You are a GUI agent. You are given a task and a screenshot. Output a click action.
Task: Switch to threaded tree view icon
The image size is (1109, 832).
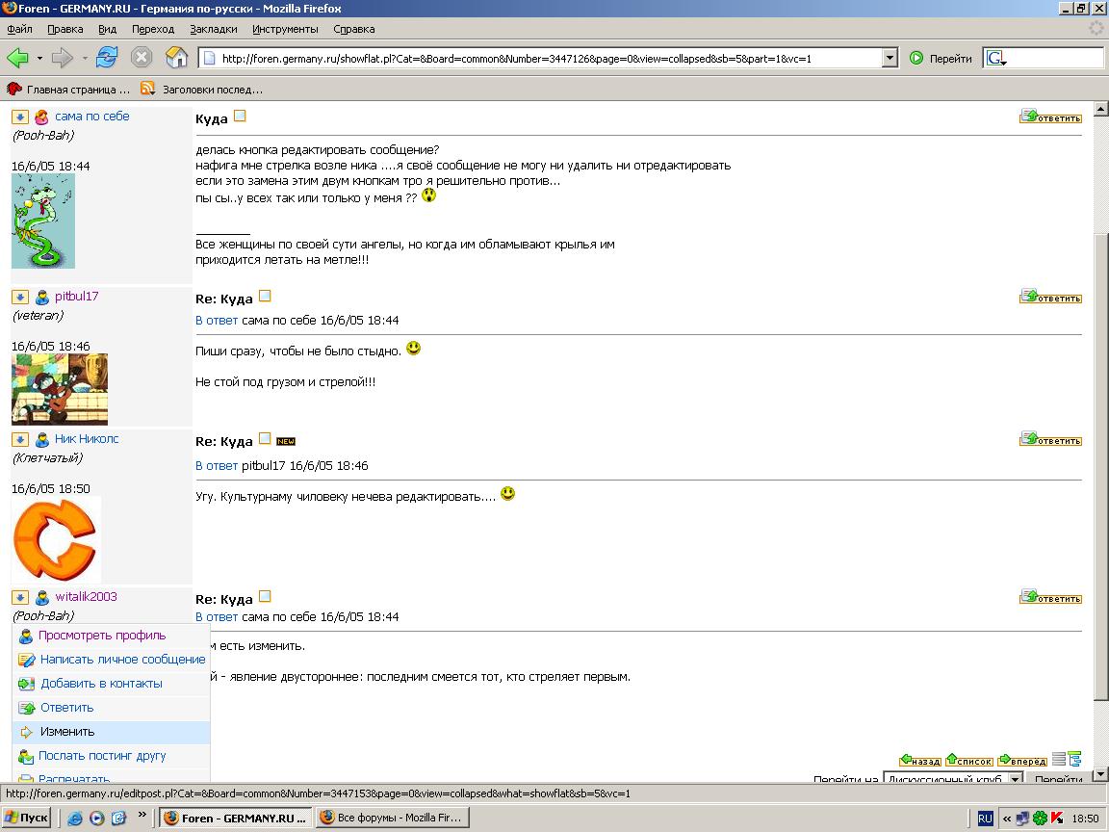(1074, 760)
